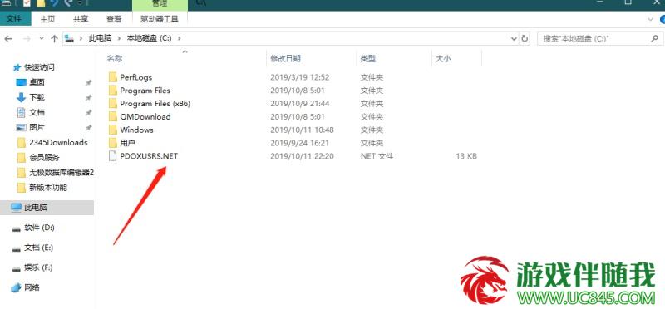Expand the ribbon using the chevron
The image size is (665, 309).
(x=651, y=19)
